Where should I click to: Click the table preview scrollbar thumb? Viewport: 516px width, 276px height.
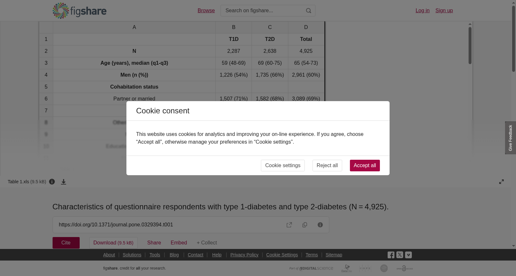[470, 45]
